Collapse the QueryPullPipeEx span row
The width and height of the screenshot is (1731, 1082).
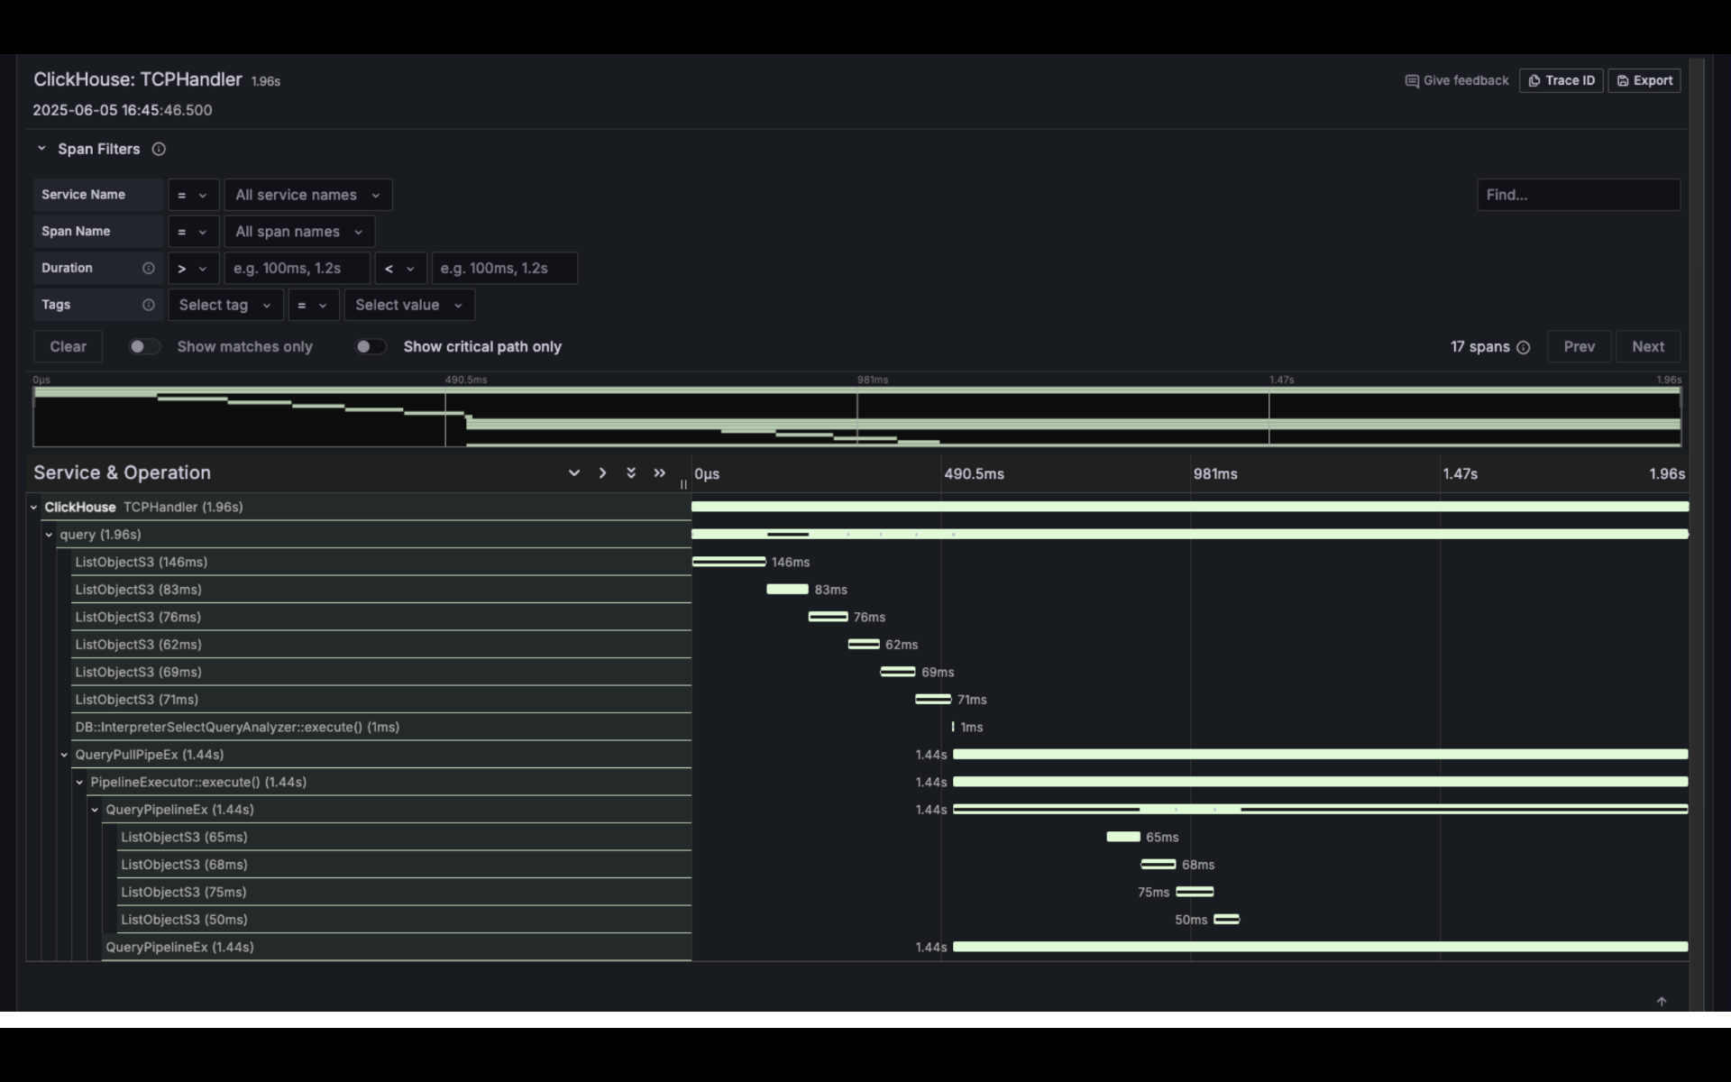[x=64, y=755]
